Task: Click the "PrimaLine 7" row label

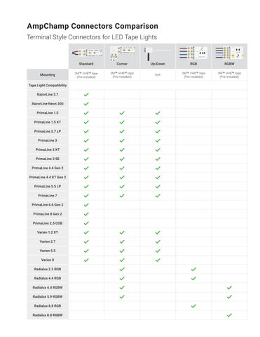Action: click(x=48, y=196)
